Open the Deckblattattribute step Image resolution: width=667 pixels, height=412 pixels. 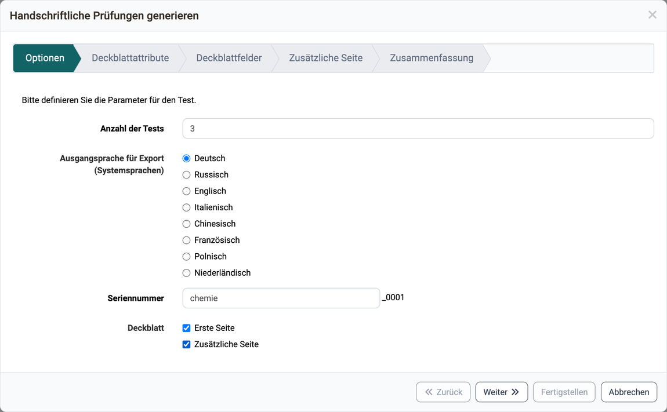(x=130, y=58)
